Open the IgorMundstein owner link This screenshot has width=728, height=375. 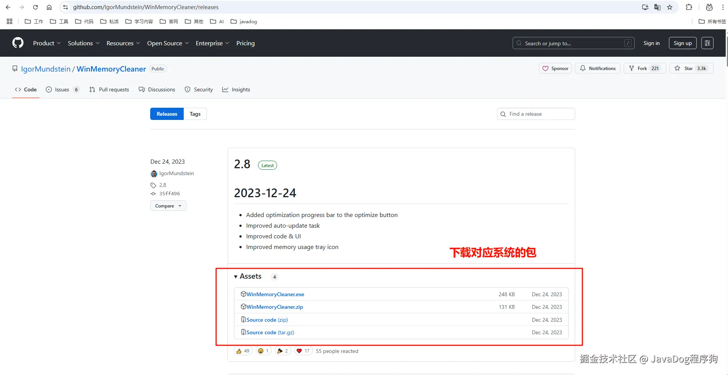pyautogui.click(x=46, y=69)
